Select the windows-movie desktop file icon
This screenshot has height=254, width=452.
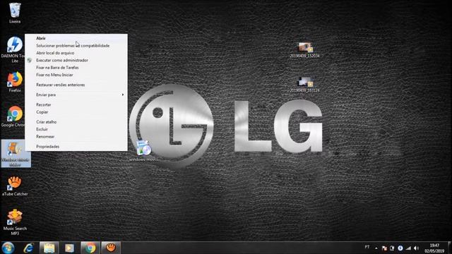[143, 150]
